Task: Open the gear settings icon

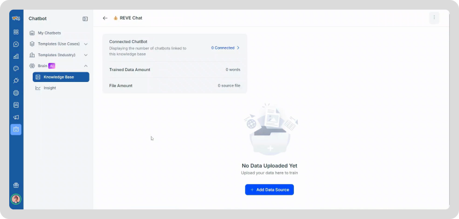Action: point(16,93)
